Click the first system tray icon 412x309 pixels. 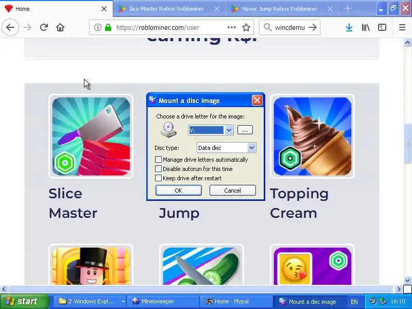(372, 301)
